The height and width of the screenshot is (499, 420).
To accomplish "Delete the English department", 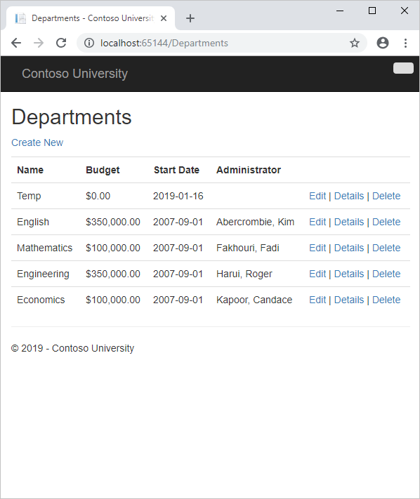I will pyautogui.click(x=386, y=222).
